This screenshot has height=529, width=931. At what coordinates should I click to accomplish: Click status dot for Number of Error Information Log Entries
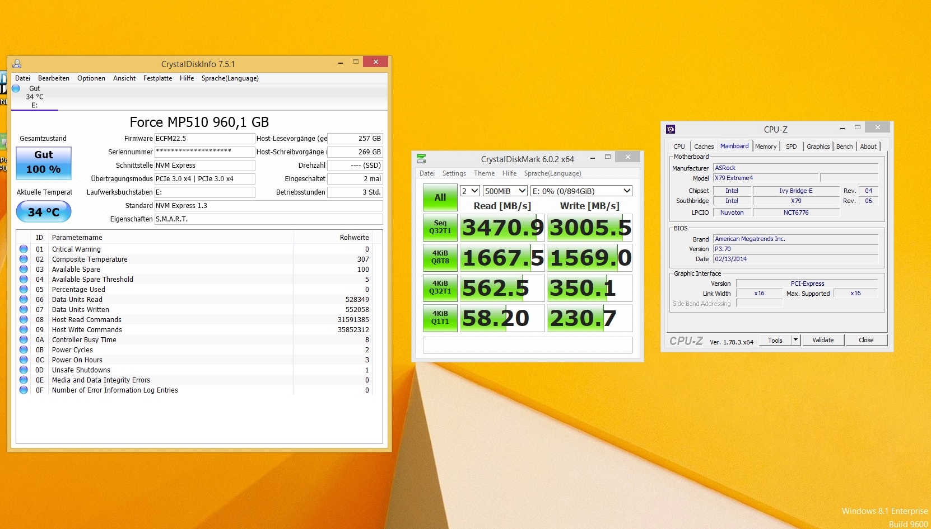click(x=24, y=390)
